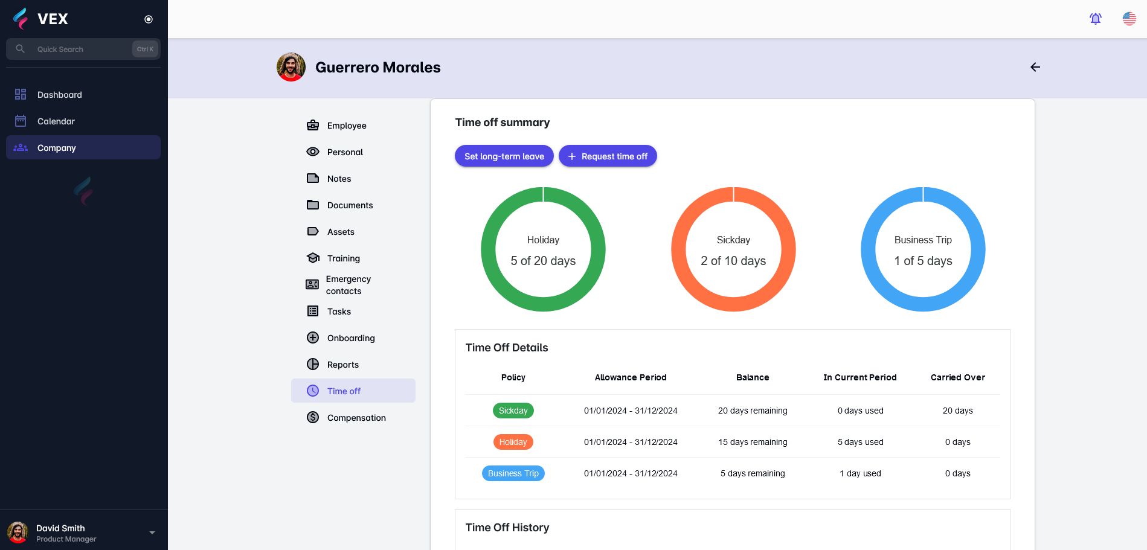Click the Onboarding plus-circle icon

(x=313, y=338)
